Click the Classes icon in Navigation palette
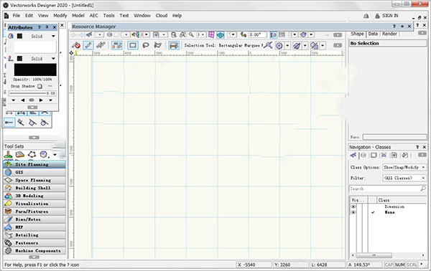 [353, 156]
